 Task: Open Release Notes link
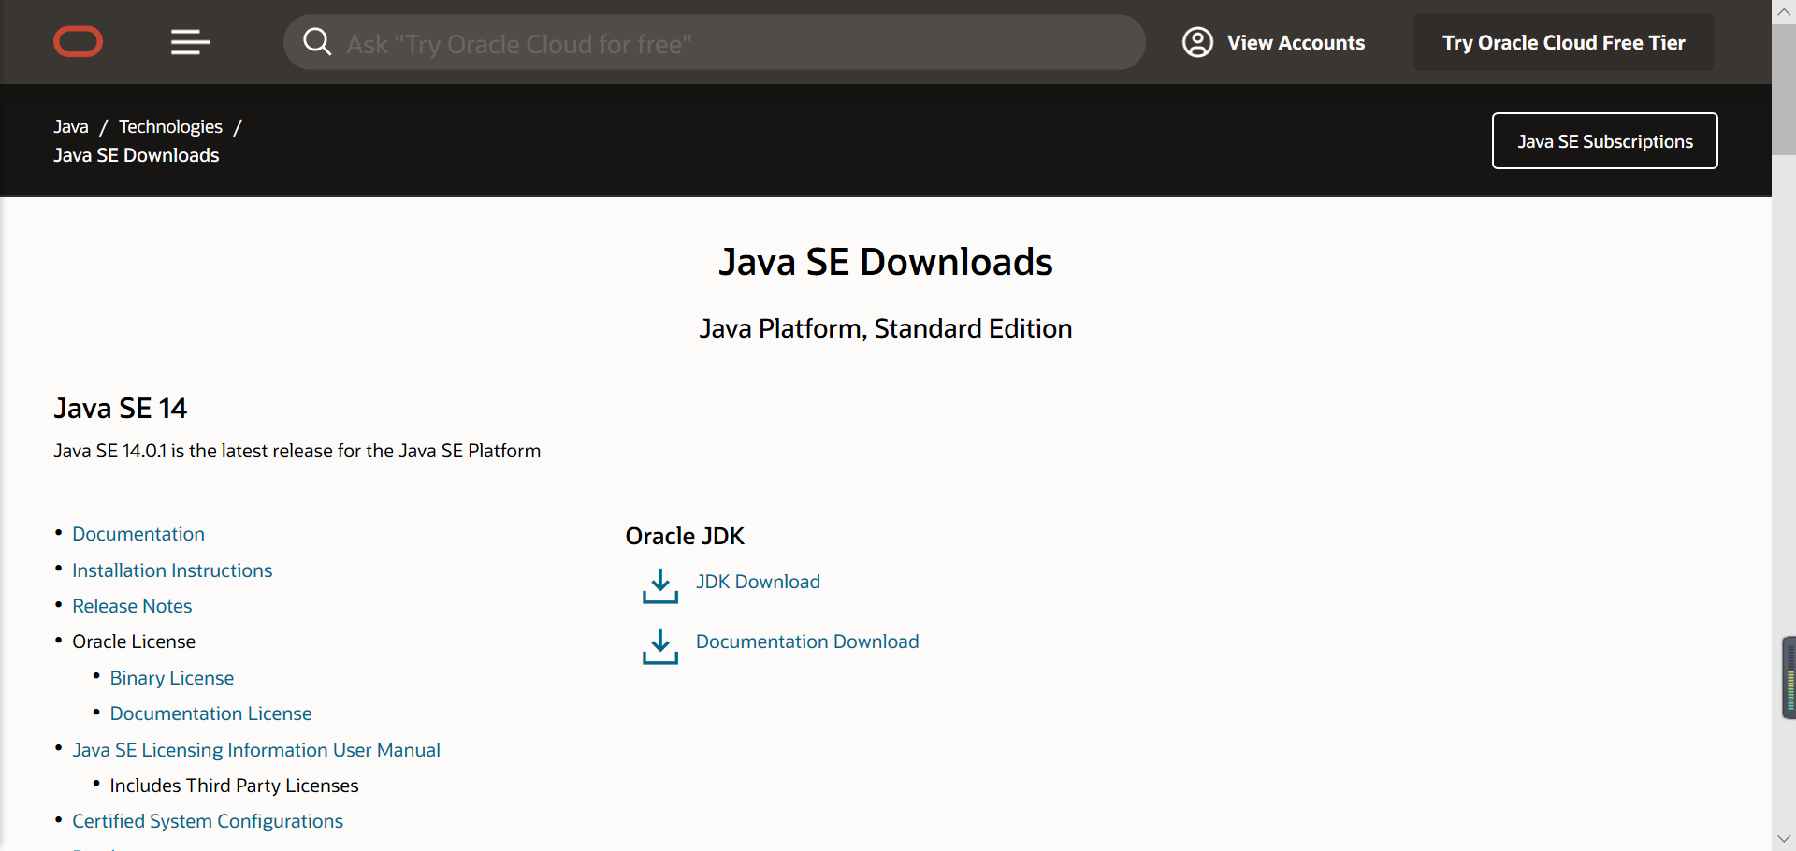pyautogui.click(x=132, y=606)
